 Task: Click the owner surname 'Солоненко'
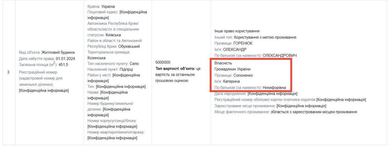click(x=243, y=75)
